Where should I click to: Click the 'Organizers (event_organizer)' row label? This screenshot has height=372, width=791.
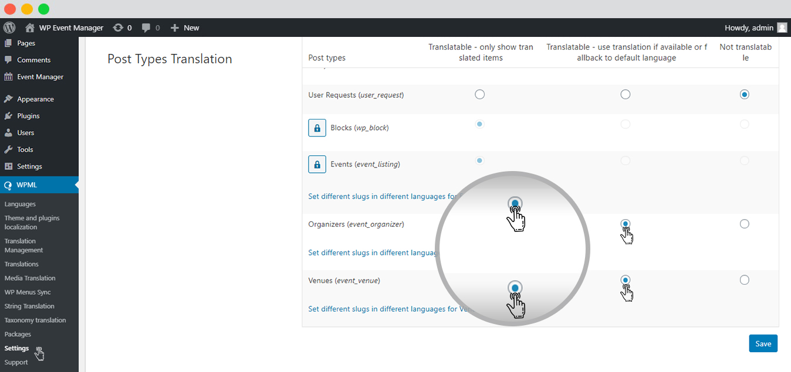(356, 224)
